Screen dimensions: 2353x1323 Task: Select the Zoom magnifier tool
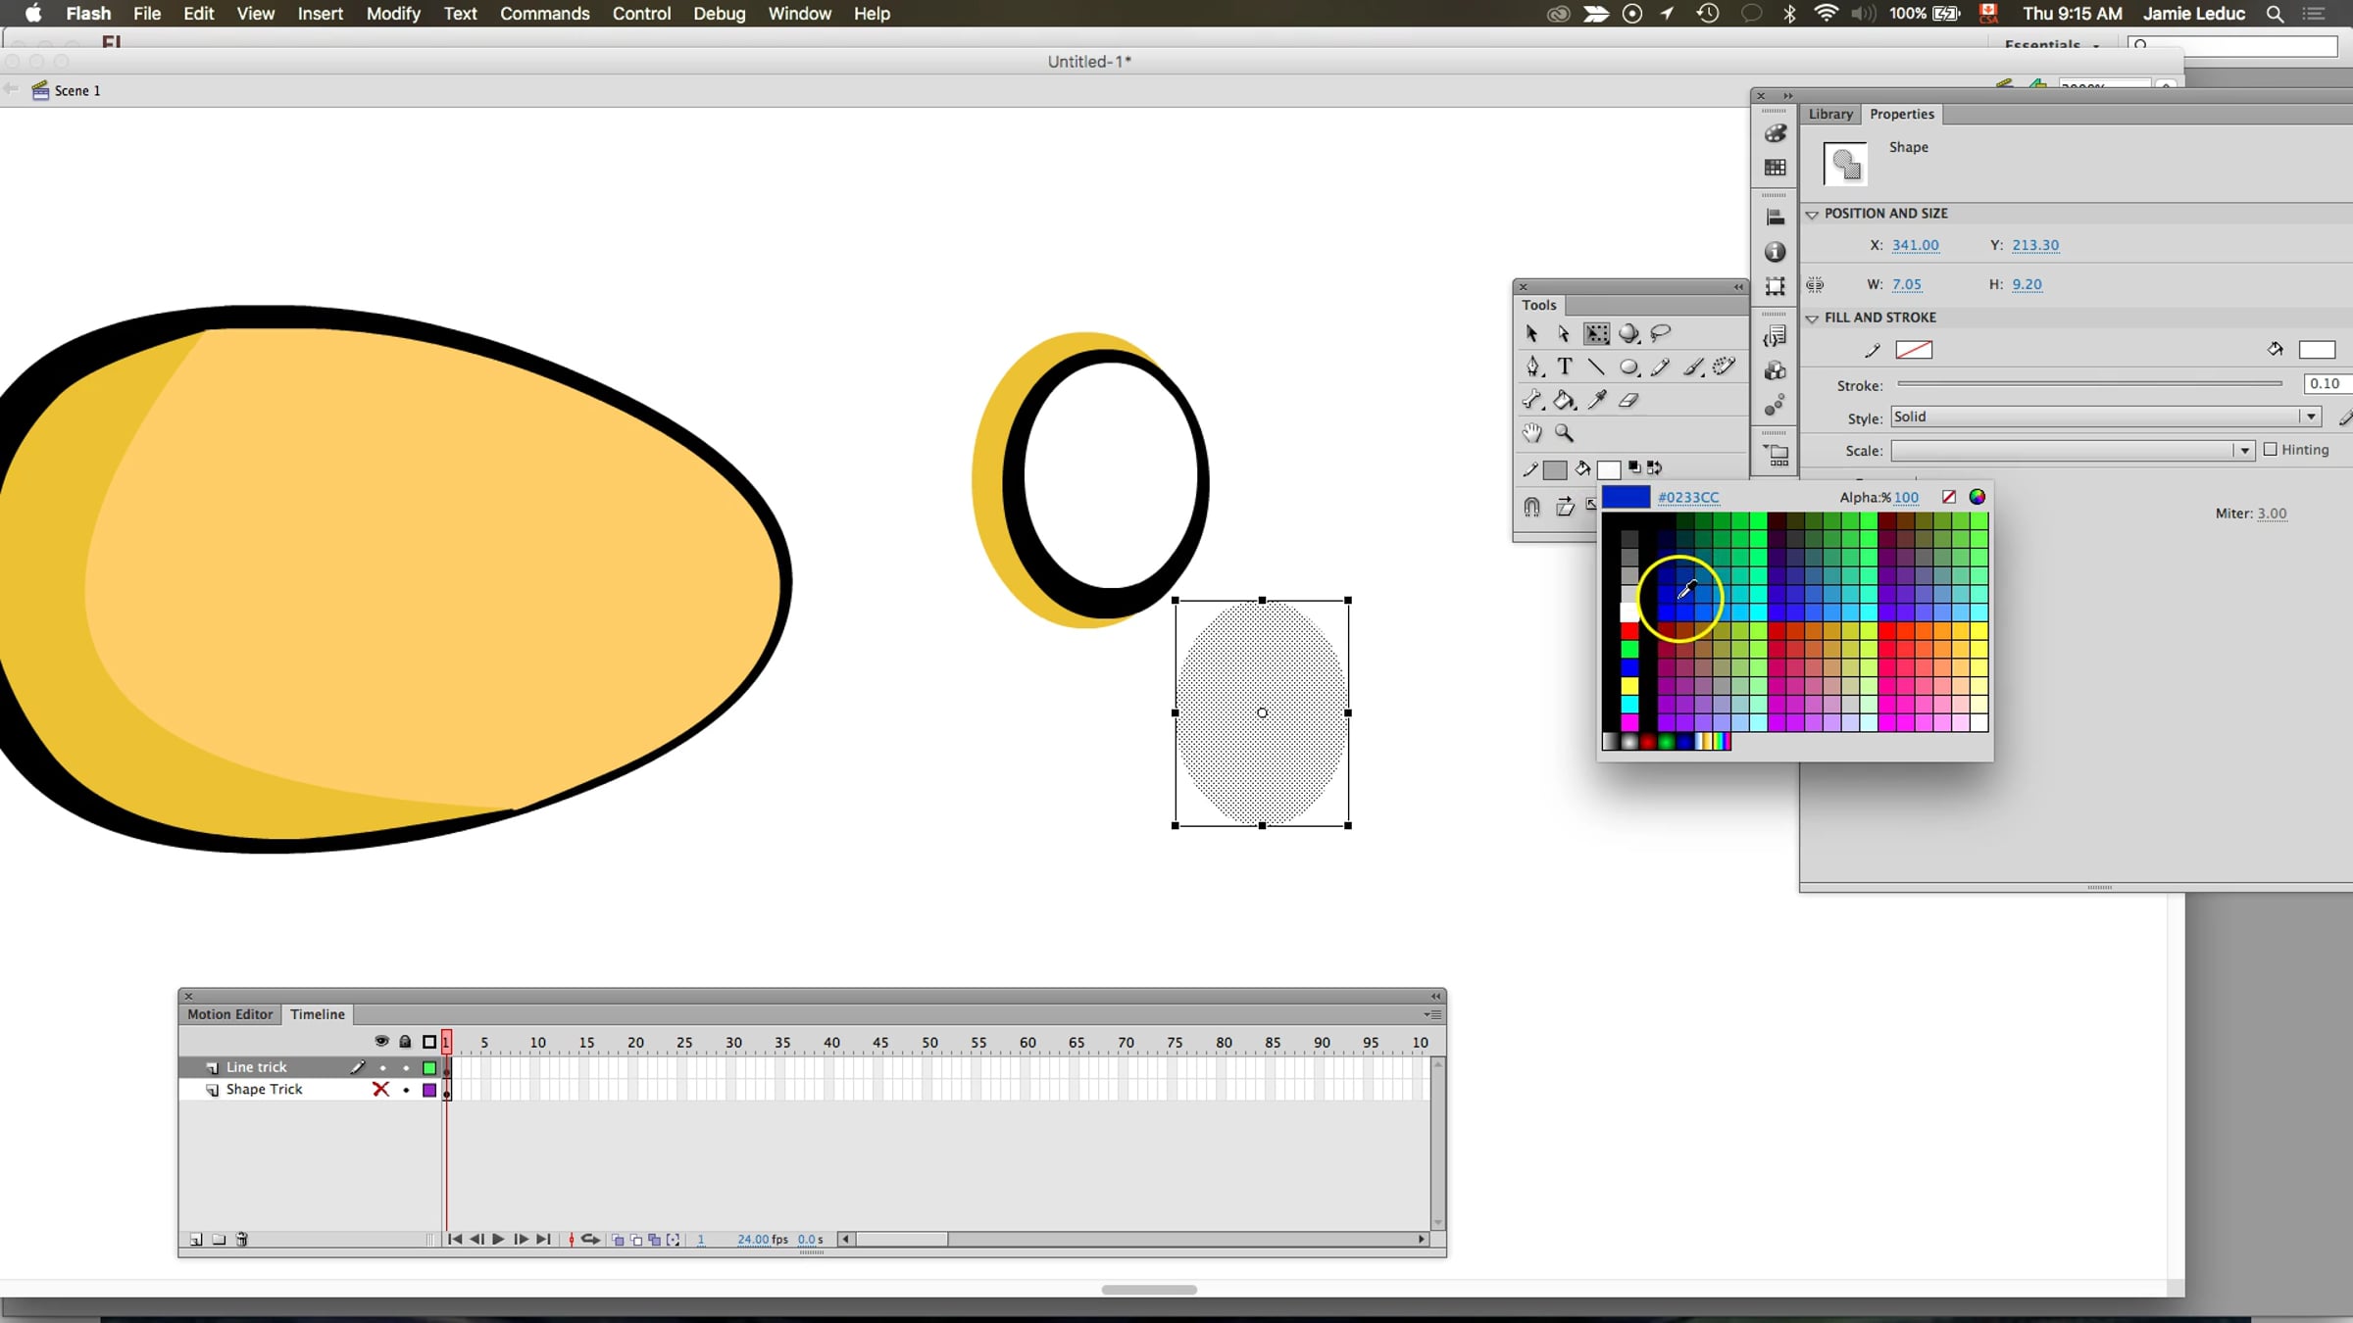tap(1565, 432)
